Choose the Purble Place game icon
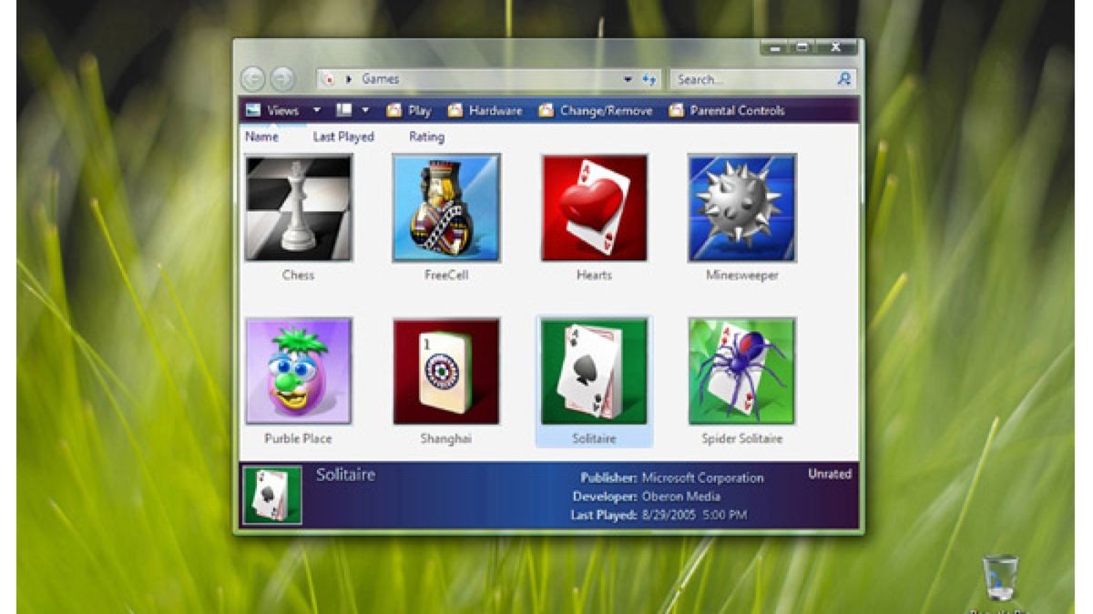 coord(298,371)
